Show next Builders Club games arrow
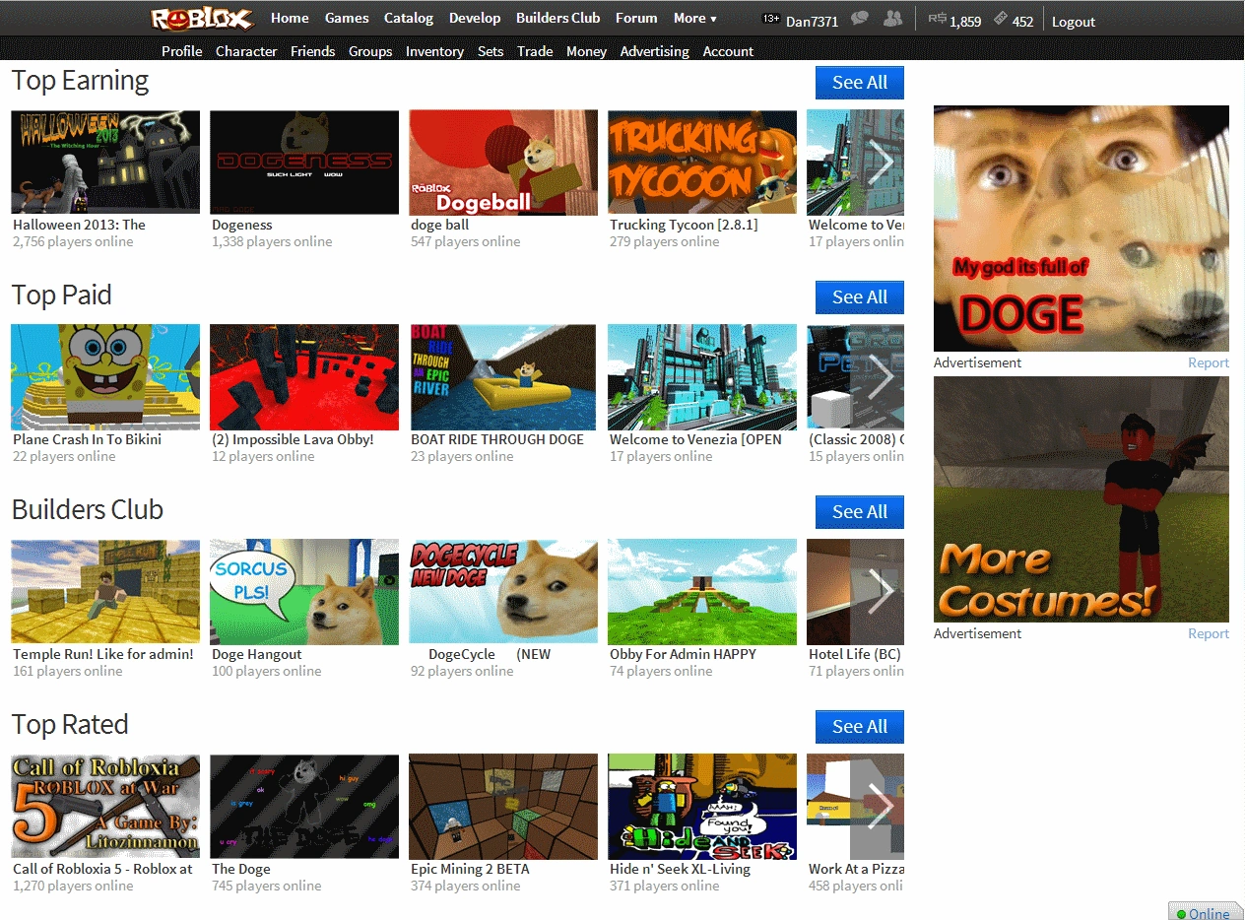 coord(878,591)
